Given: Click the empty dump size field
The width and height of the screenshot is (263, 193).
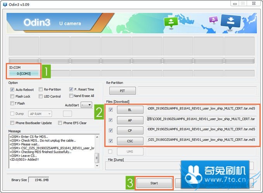Looking at the screenshot, I should tap(67, 114).
